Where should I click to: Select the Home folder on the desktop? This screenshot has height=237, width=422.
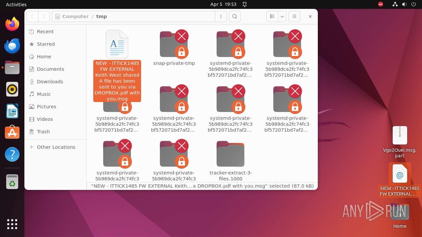400,212
